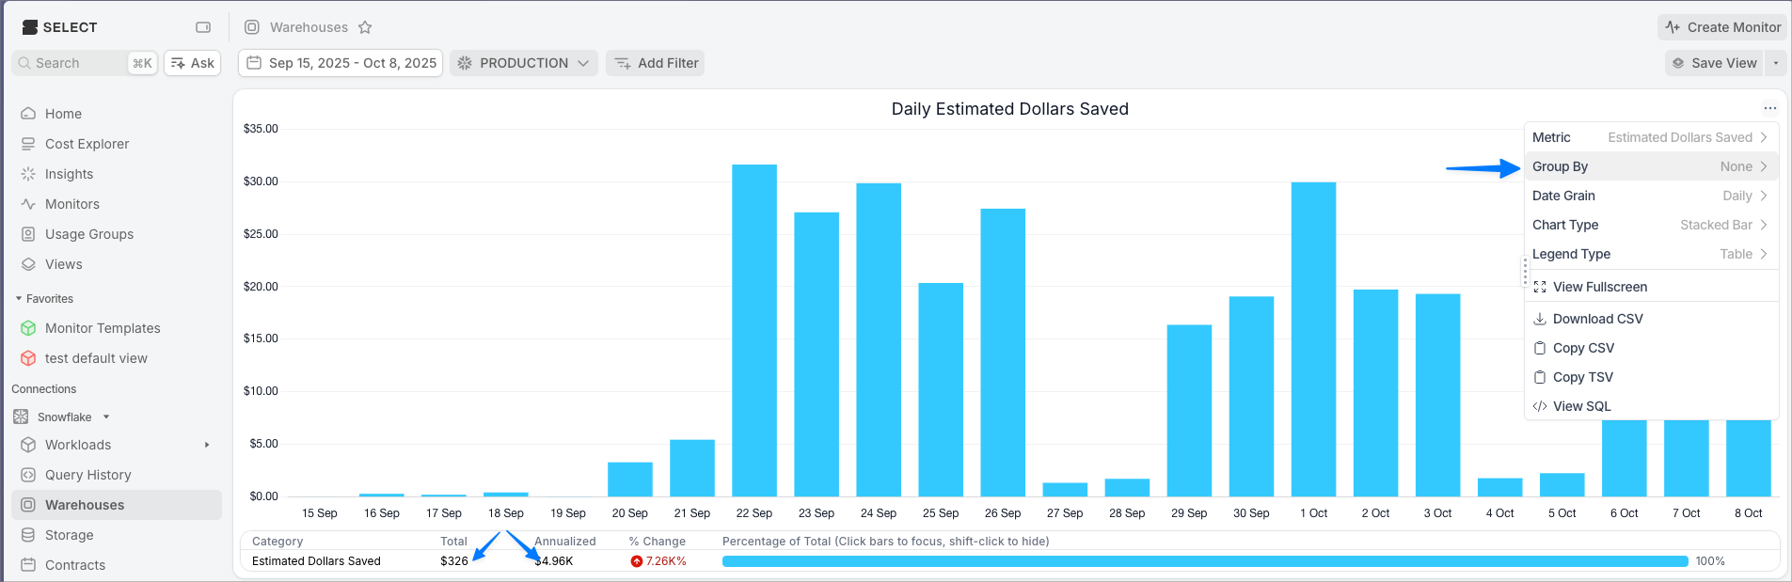Screen dimensions: 1792x582
Task: Navigate to Query History
Action: pos(87,475)
